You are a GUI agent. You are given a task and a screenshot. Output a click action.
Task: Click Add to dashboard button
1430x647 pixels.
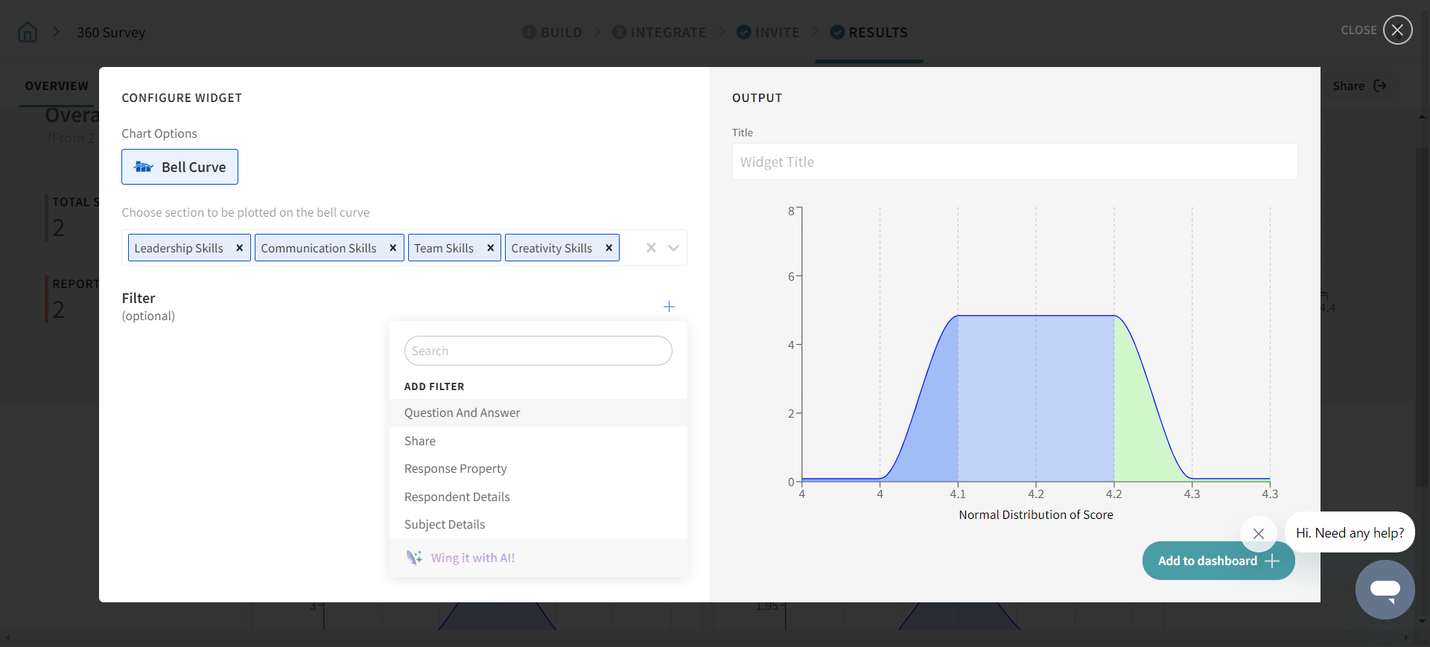(x=1218, y=561)
